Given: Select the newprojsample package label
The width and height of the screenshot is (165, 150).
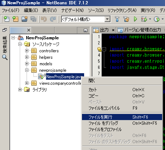Looking at the screenshot, I should click(x=53, y=70).
